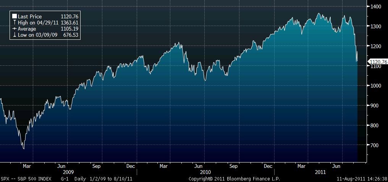Viewport: 388px width, 182px height.
Task: Click the Jun month label for 2011
Action: click(x=336, y=166)
